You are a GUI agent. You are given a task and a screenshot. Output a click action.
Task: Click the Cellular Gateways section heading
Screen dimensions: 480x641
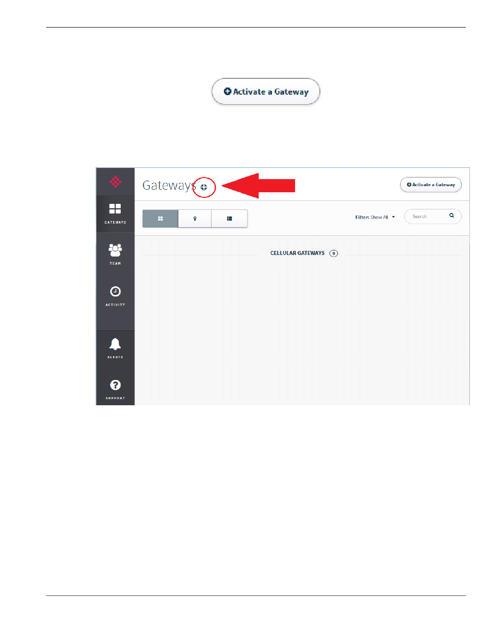298,253
